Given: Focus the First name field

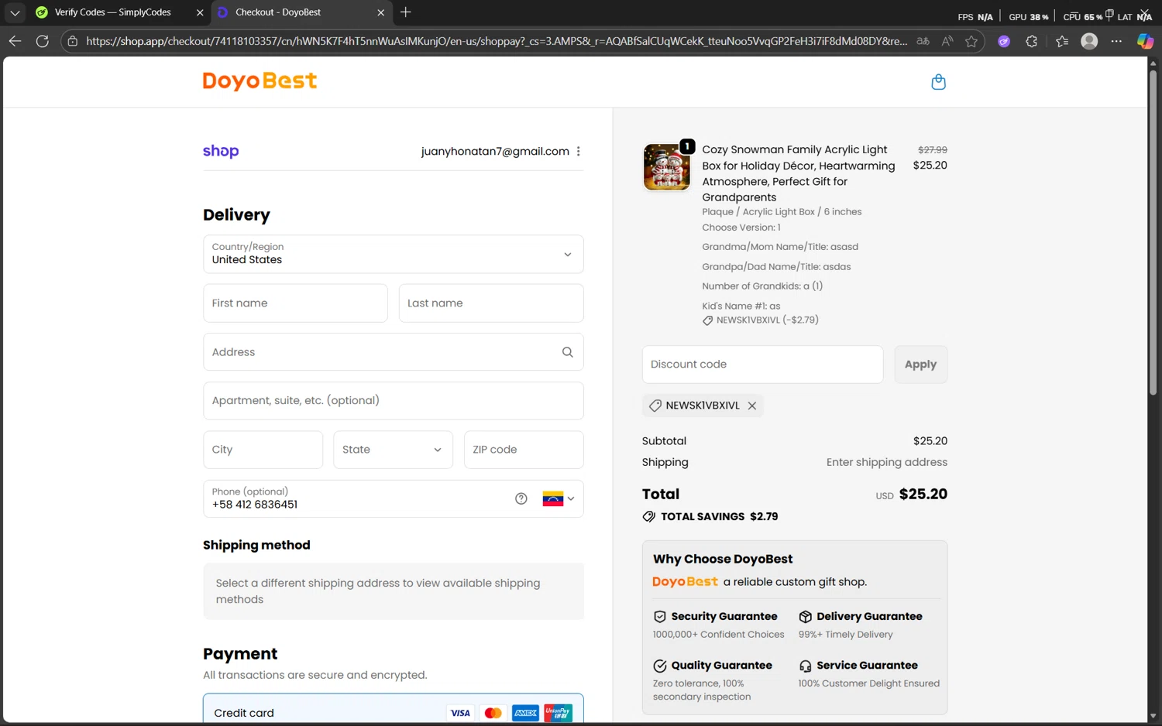Looking at the screenshot, I should (295, 303).
